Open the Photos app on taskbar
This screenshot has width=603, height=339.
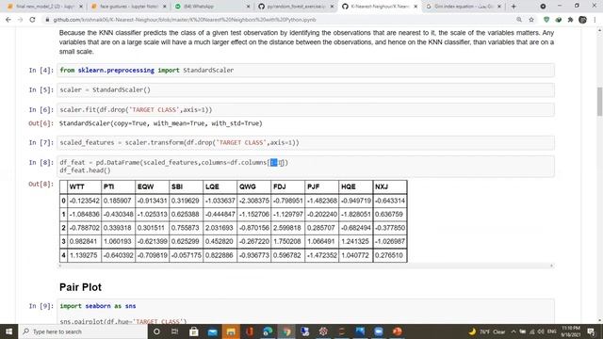tap(360, 331)
